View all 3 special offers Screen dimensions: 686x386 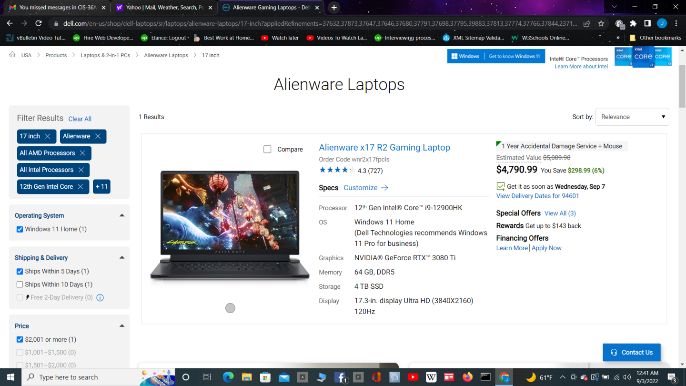point(560,213)
